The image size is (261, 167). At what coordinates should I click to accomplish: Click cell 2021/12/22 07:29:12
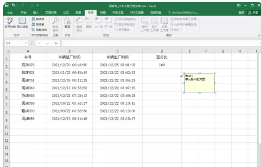pyautogui.click(x=69, y=96)
